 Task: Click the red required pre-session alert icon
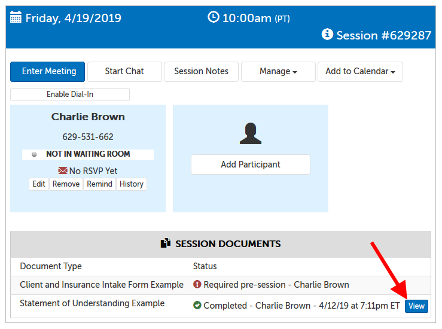coord(197,285)
